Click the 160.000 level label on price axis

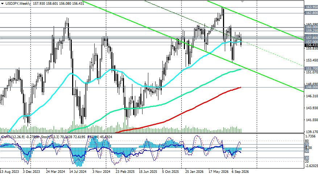click(x=311, y=27)
